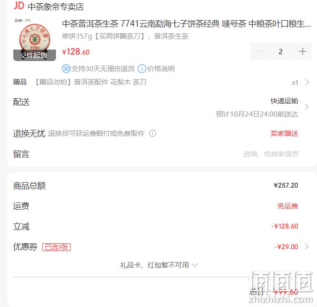Increase quantity with the plus button
Screen dimensions: 317x307
tap(302, 51)
